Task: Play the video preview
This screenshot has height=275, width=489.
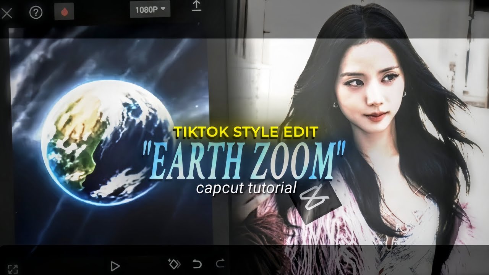Action: pyautogui.click(x=115, y=265)
